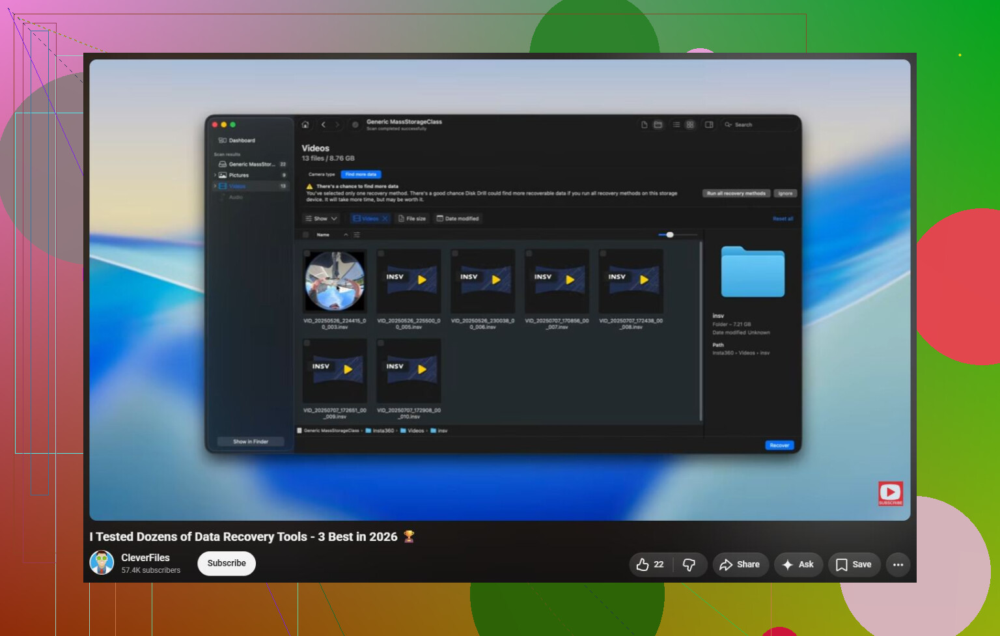Tick checkbox on VID_20250526_230038 thumbnail
Screen dimensions: 1000x636
point(455,253)
